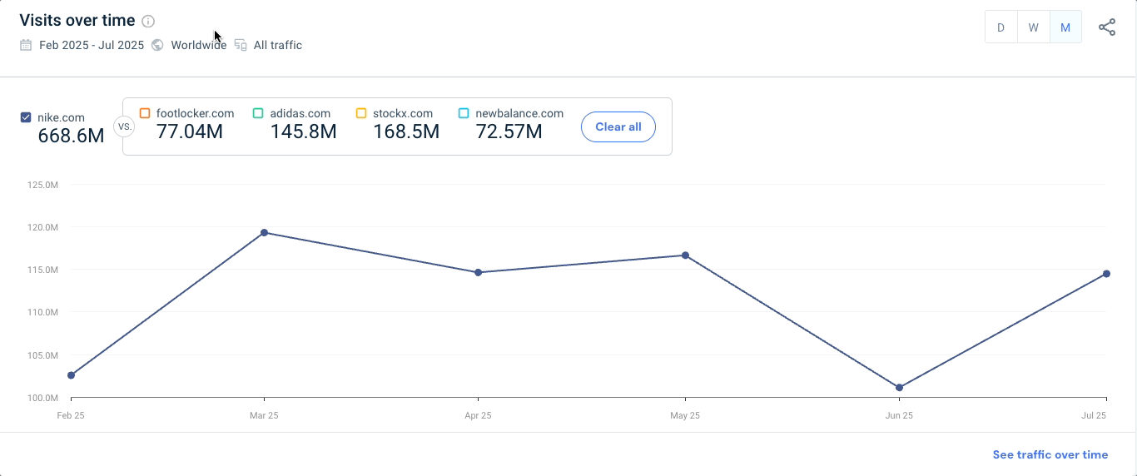Open See traffic over time link
The width and height of the screenshot is (1137, 476).
click(x=1050, y=454)
